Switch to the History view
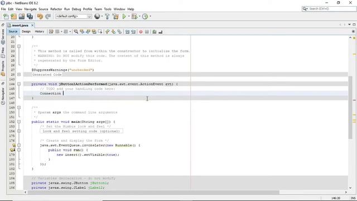The height and width of the screenshot is (201, 357). pos(40,31)
